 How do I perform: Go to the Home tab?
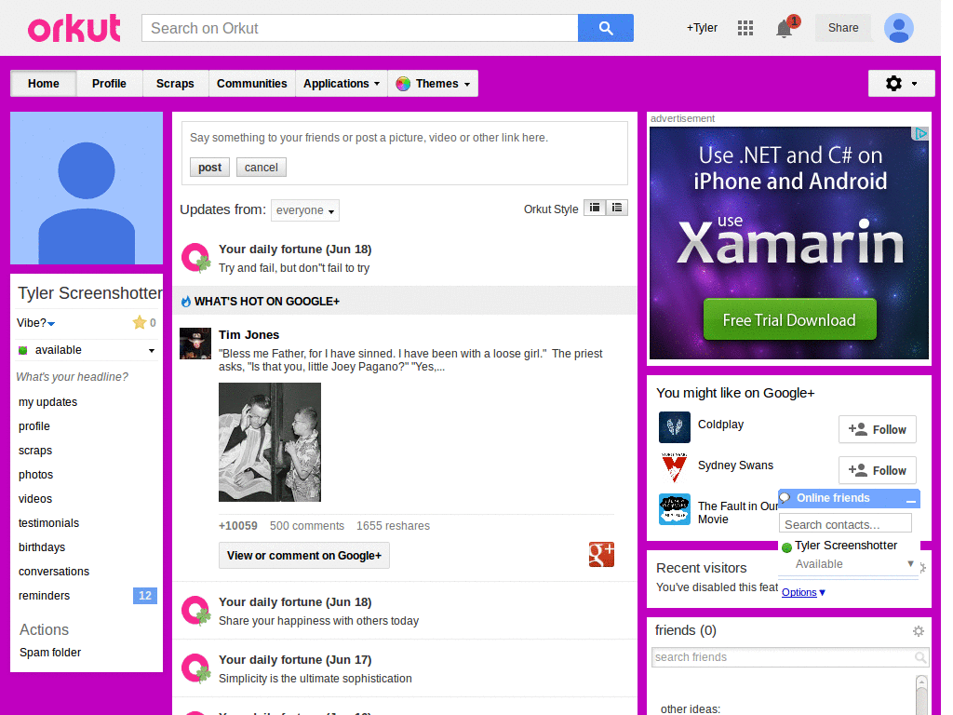pos(43,83)
